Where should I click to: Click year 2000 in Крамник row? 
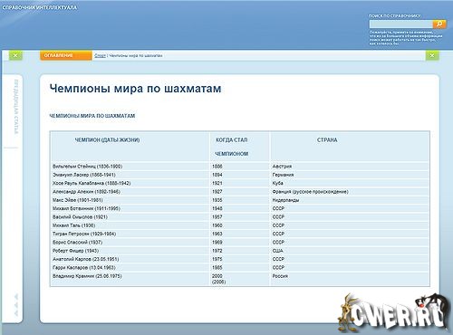[x=217, y=276]
